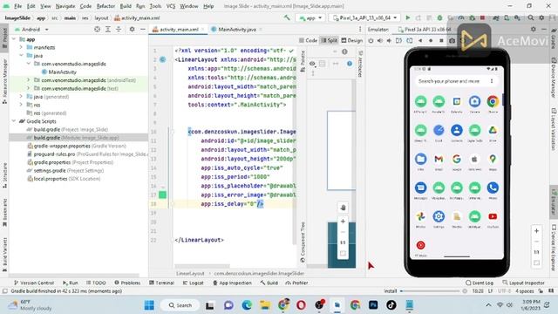Collapse all in project panel
The image size is (558, 314).
click(119, 29)
